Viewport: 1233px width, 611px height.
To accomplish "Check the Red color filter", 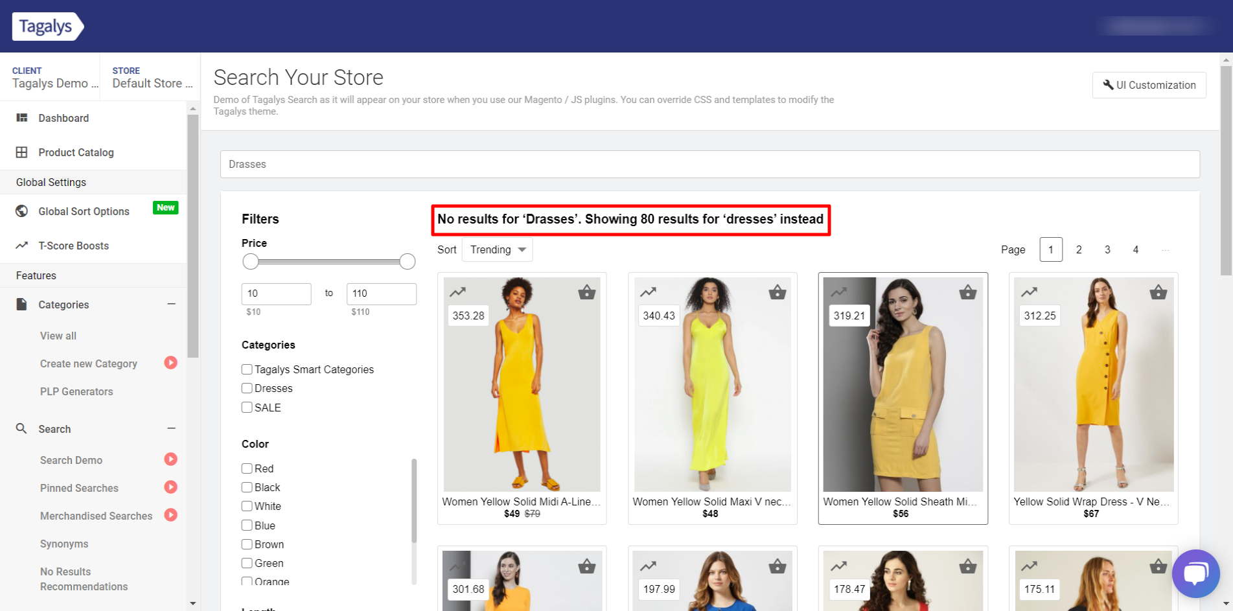I will [x=247, y=468].
